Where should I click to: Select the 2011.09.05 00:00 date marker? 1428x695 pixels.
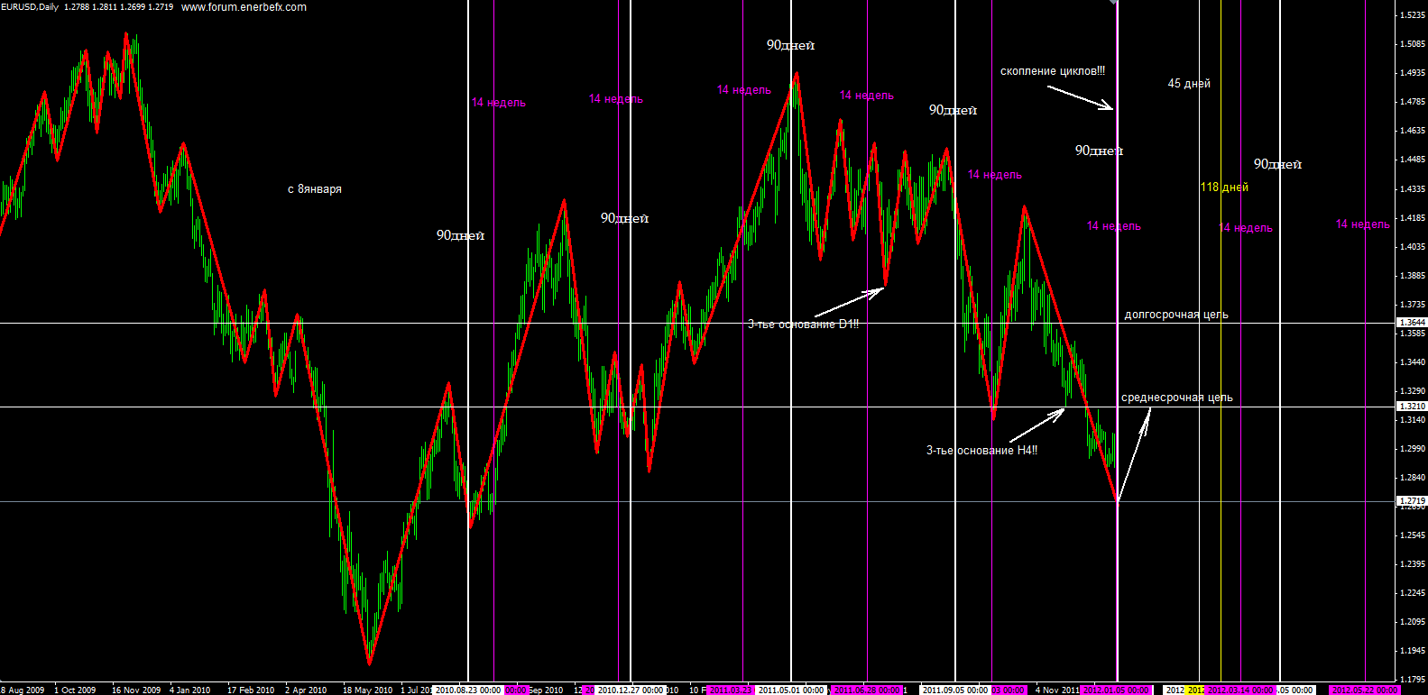click(x=954, y=690)
